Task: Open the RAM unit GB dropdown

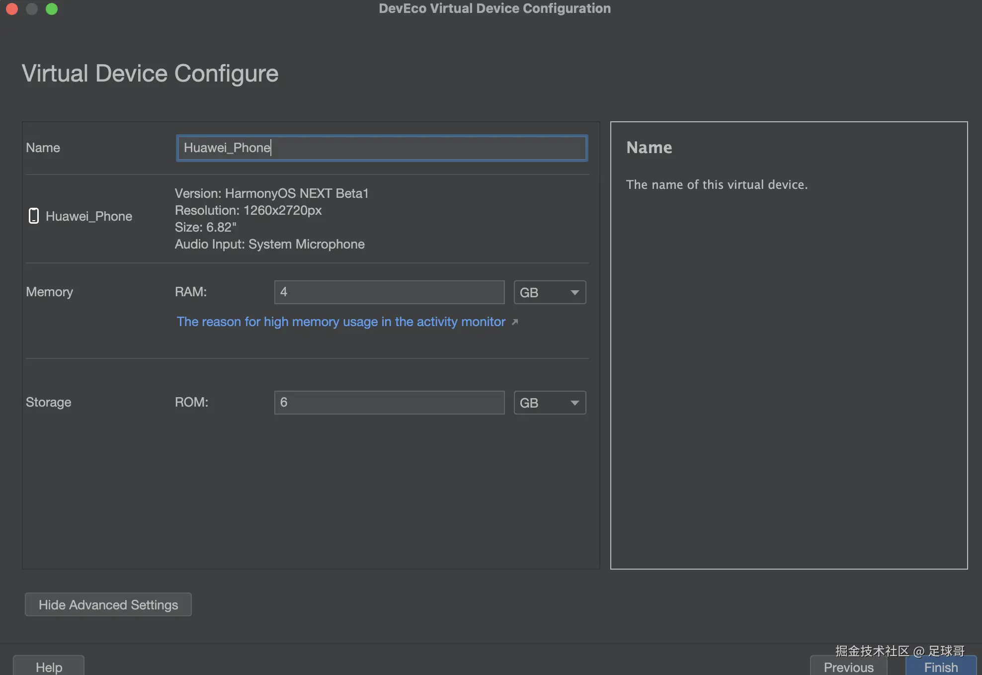Action: coord(549,292)
